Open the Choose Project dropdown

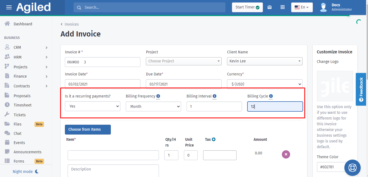tap(184, 61)
